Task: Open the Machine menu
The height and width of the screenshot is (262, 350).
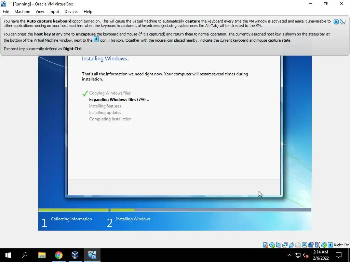Action: pos(22,12)
